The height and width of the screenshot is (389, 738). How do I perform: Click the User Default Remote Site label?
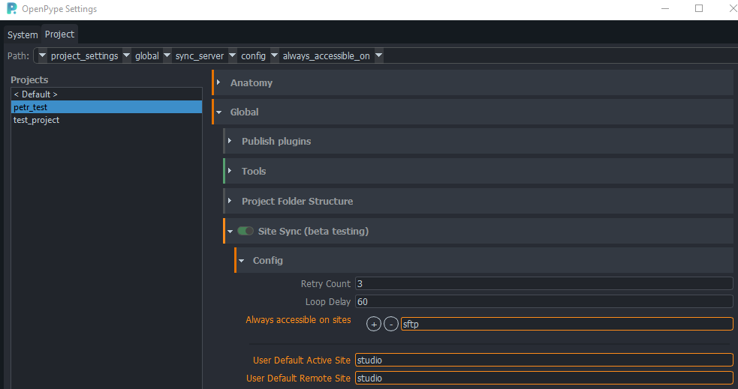(298, 378)
